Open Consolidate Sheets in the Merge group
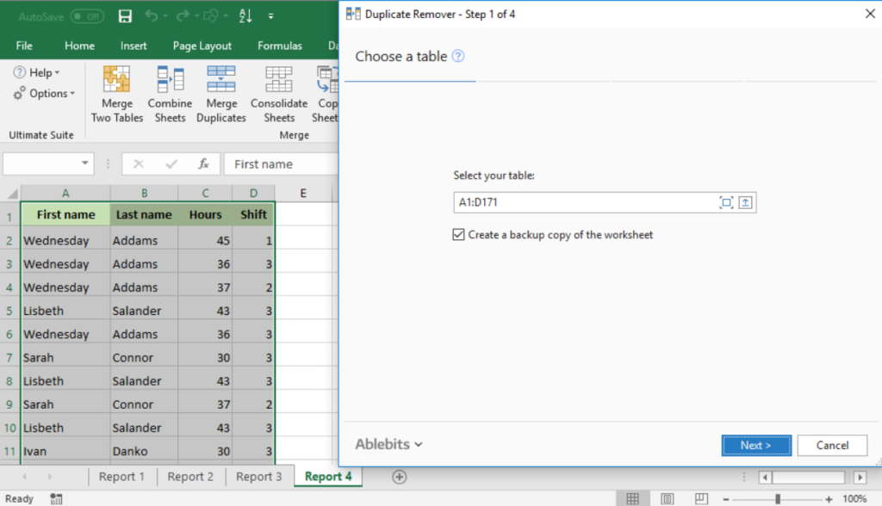The height and width of the screenshot is (506, 882). point(278,93)
